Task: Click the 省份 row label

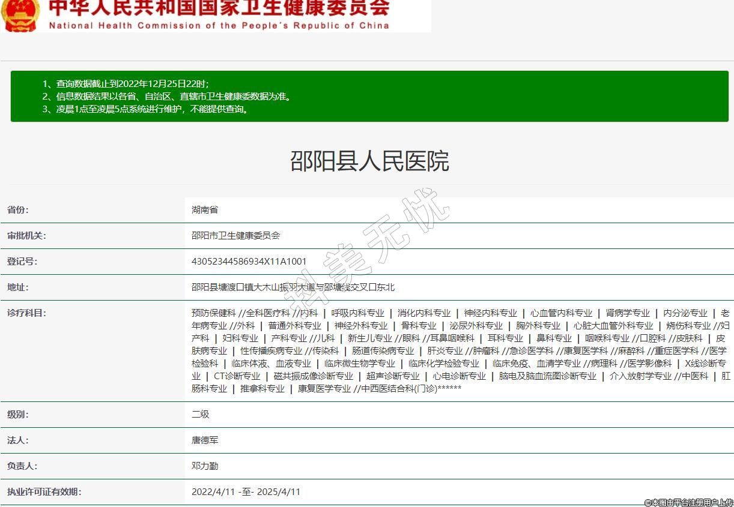Action: click(17, 210)
